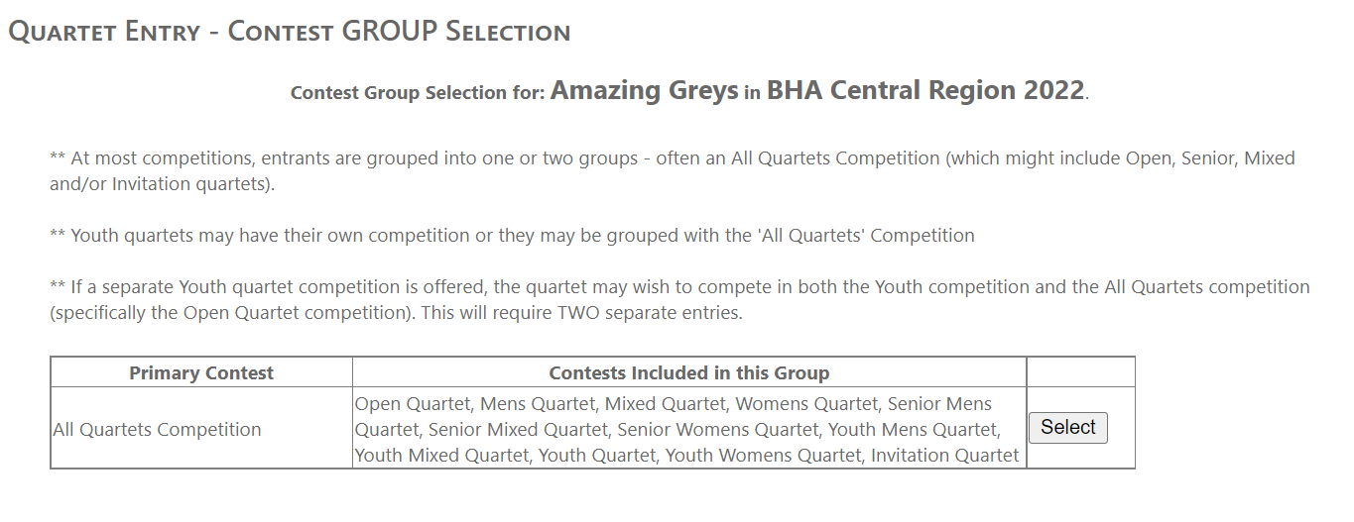The image size is (1354, 522).
Task: Click the Contests Included in this Group header
Action: [688, 373]
